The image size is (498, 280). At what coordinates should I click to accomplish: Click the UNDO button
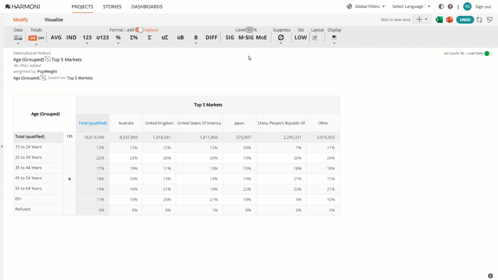[x=465, y=19]
